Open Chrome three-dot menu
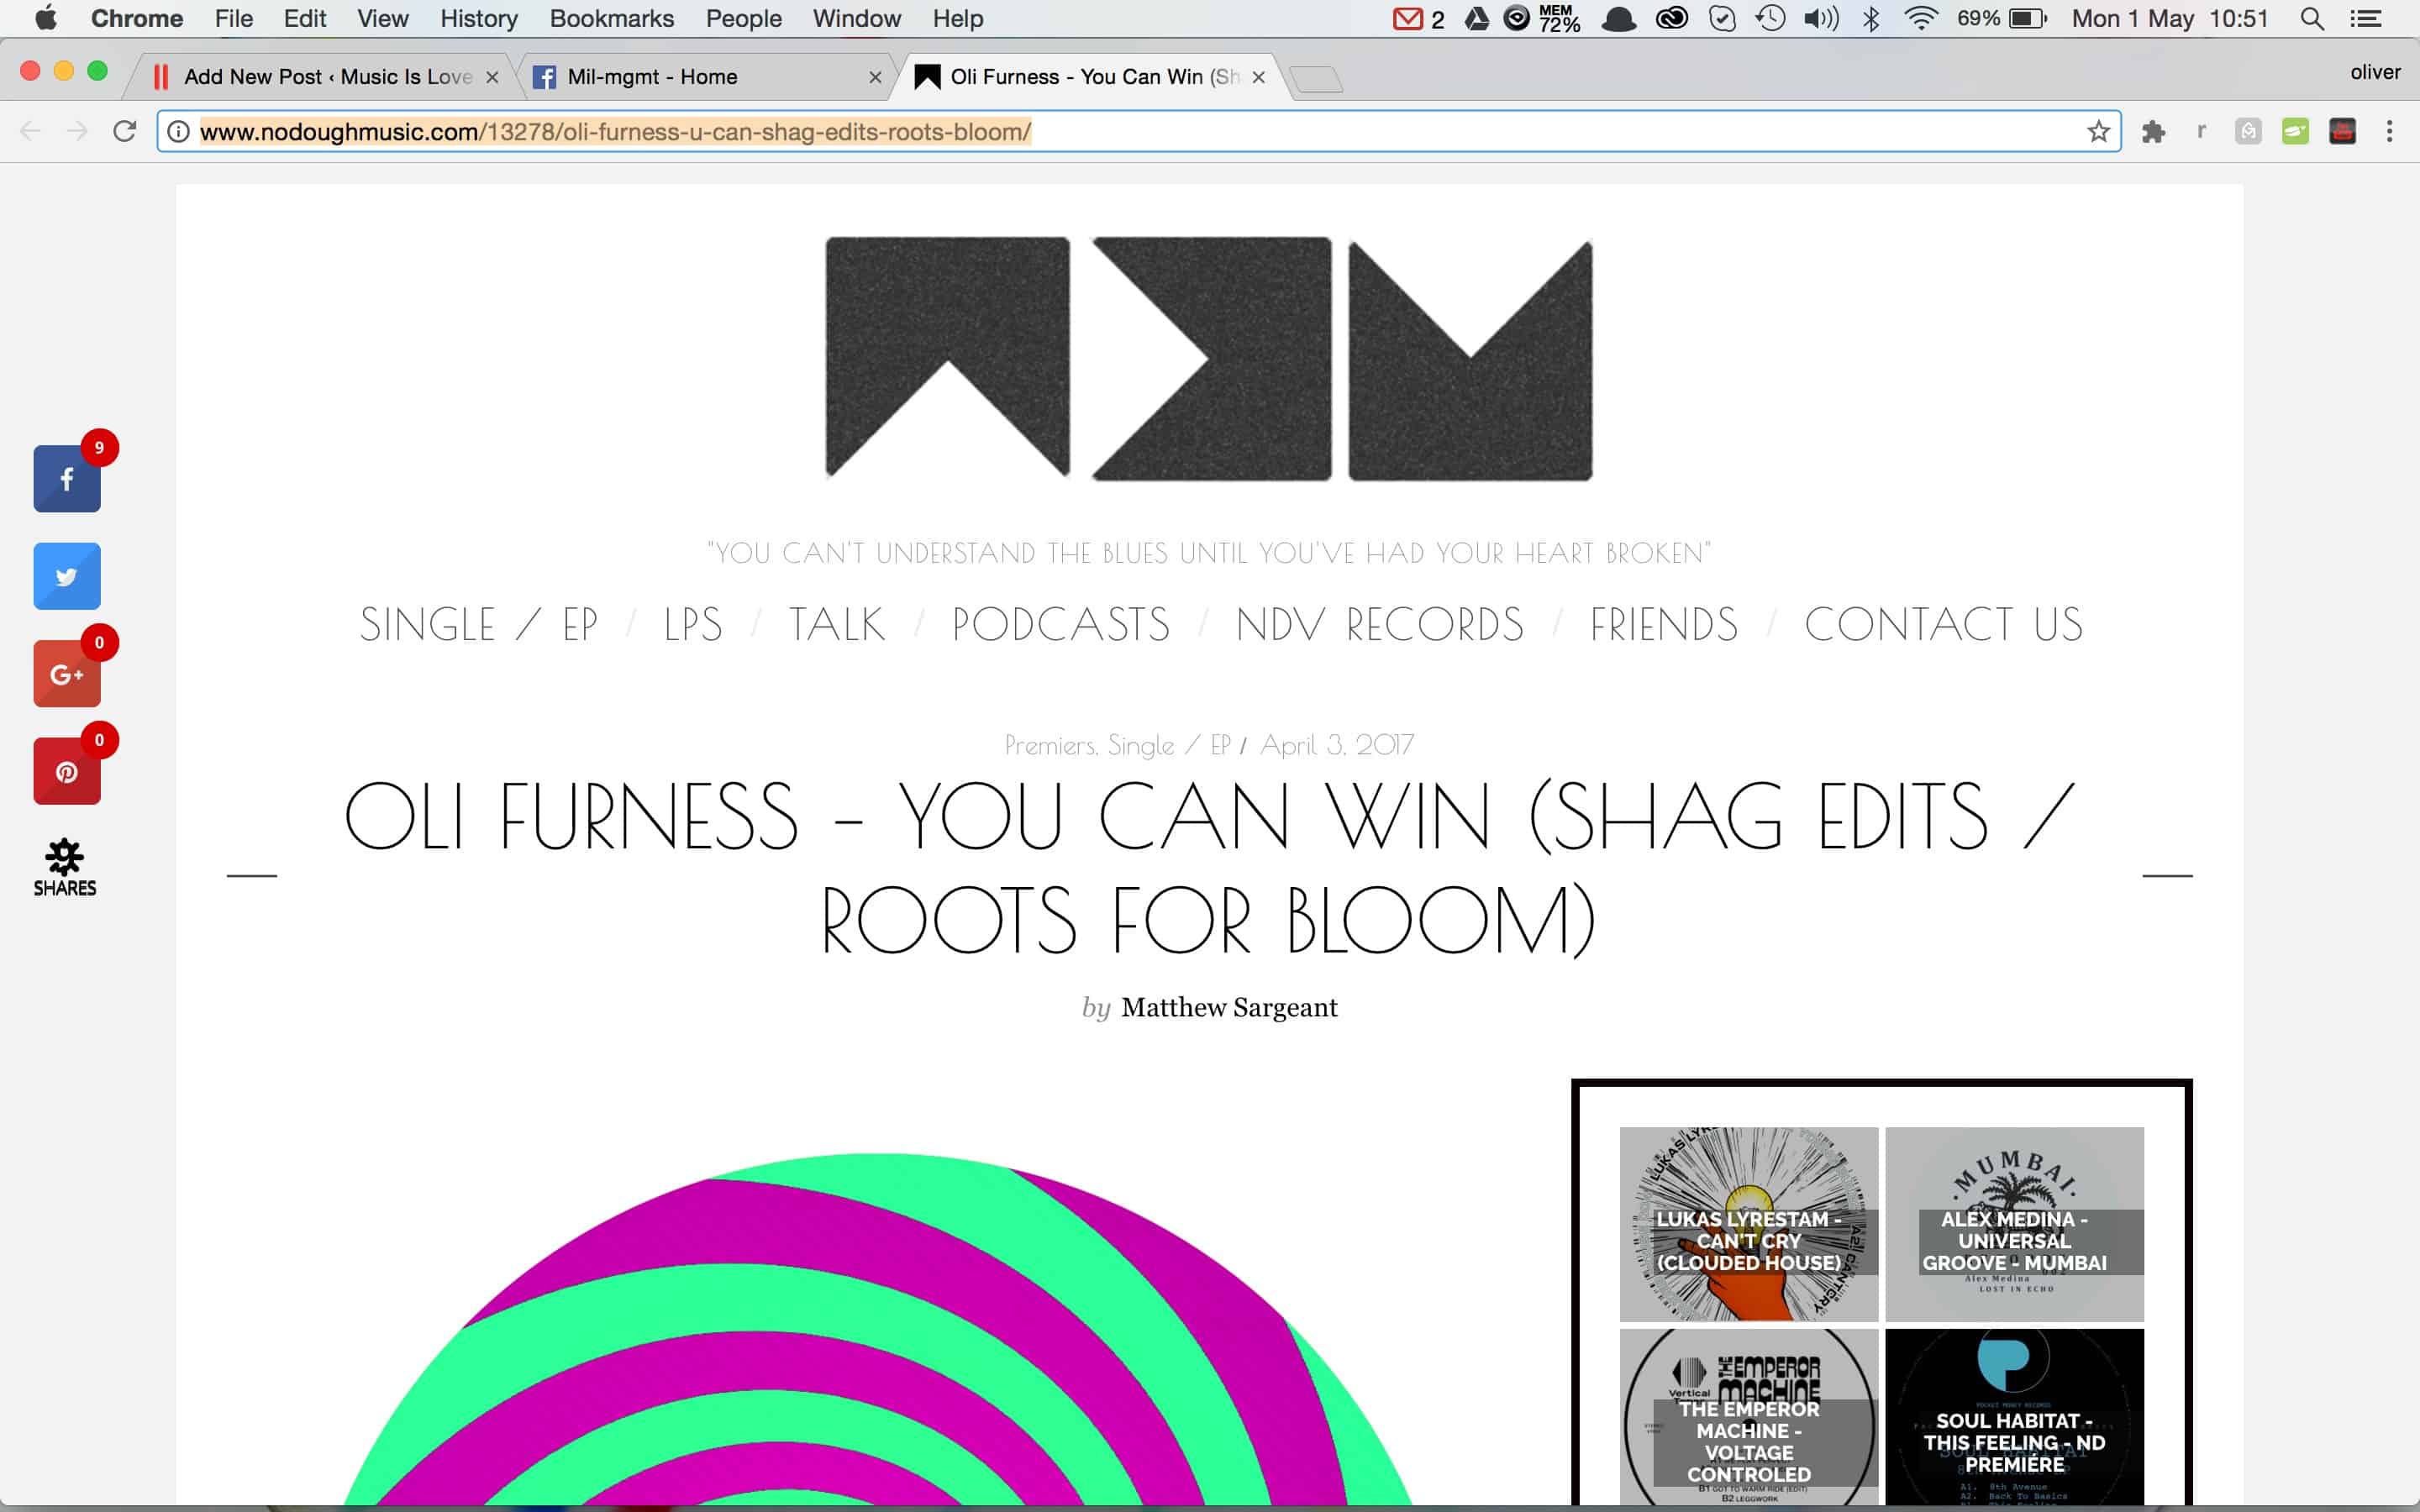This screenshot has height=1512, width=2420. 2389,131
